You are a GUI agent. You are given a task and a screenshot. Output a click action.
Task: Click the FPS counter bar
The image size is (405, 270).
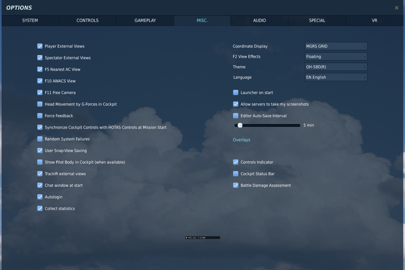pos(203,238)
